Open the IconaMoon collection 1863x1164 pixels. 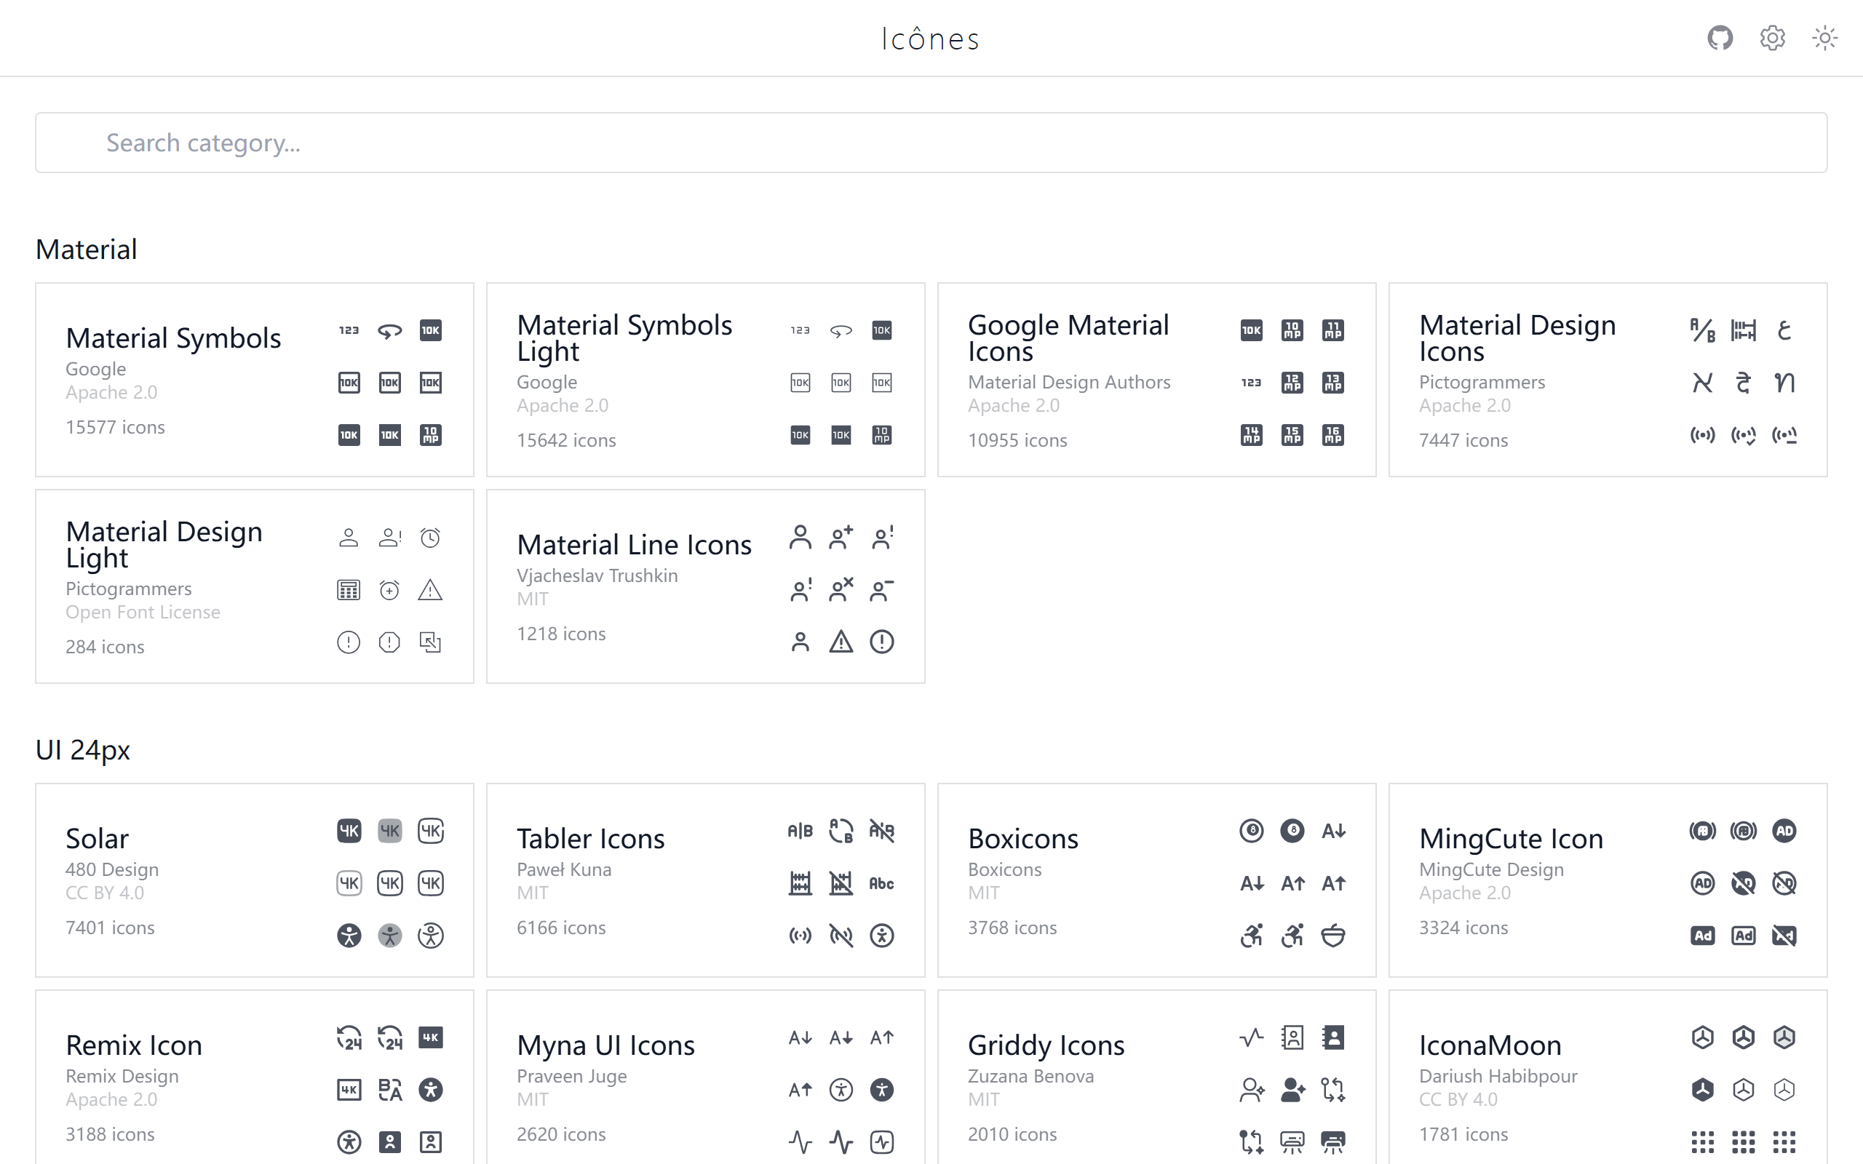(x=1608, y=1077)
